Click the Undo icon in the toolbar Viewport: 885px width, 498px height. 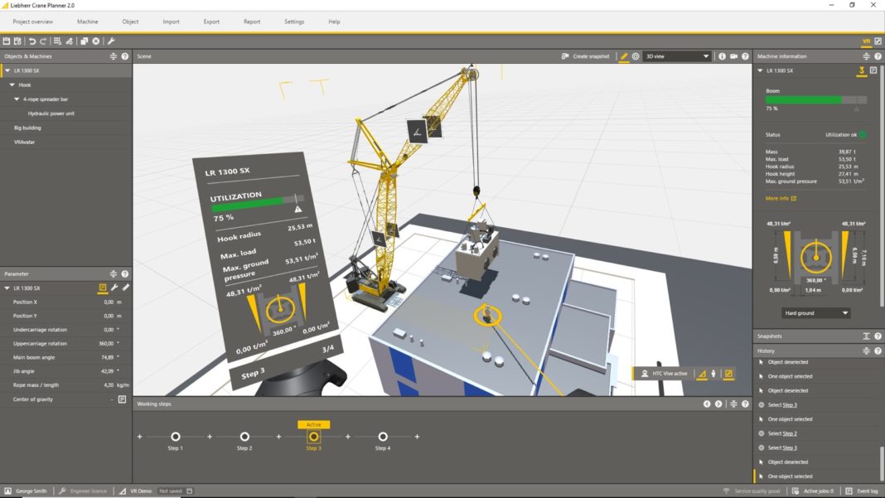[x=31, y=40]
